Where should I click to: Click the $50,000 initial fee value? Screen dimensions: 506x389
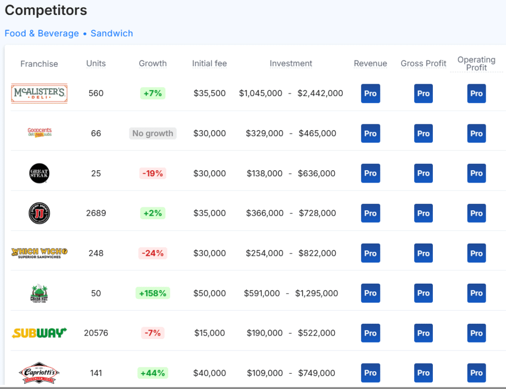pyautogui.click(x=210, y=293)
